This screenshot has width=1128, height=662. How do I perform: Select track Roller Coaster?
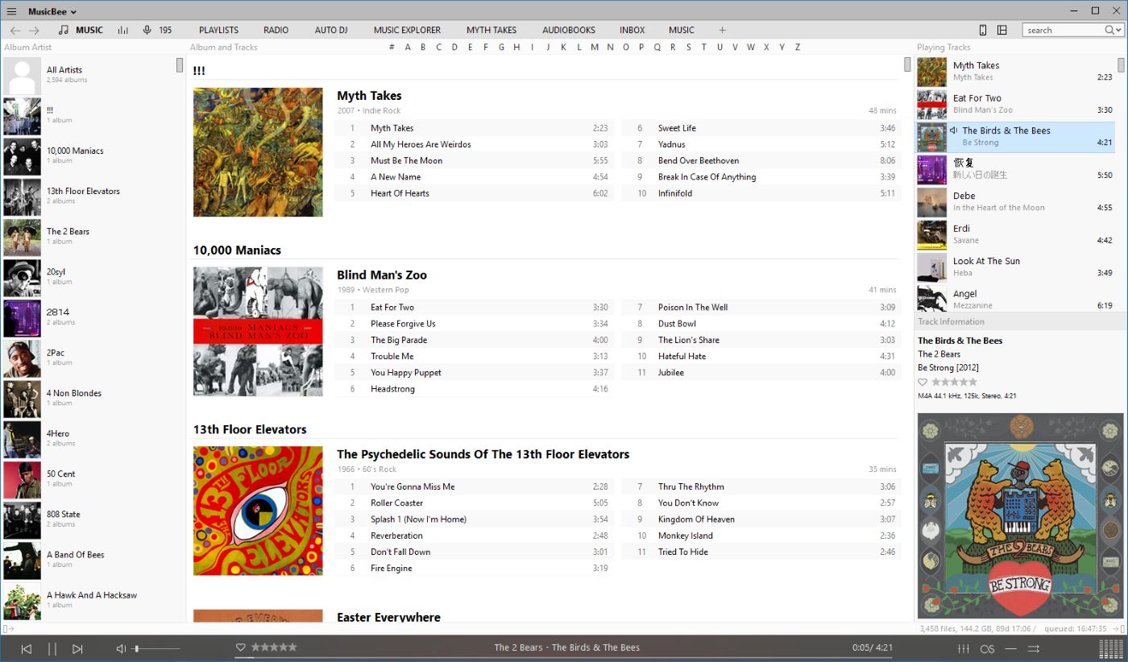click(474, 503)
